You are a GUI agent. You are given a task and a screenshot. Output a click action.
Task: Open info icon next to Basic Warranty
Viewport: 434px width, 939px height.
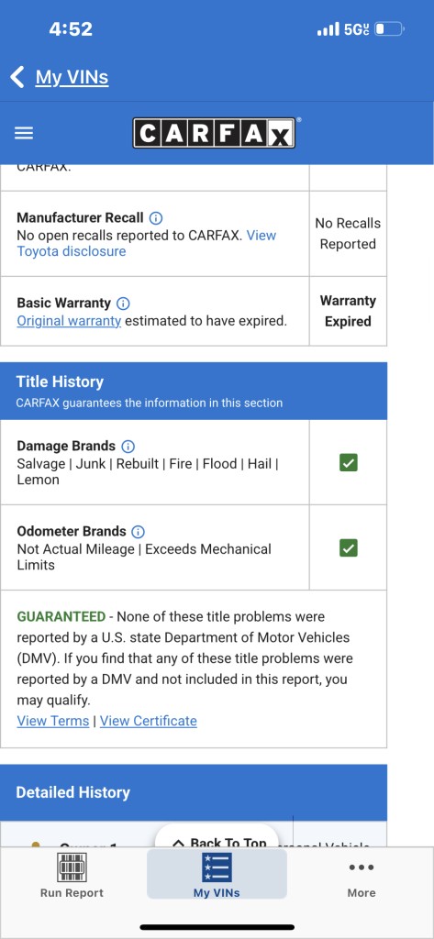(124, 303)
